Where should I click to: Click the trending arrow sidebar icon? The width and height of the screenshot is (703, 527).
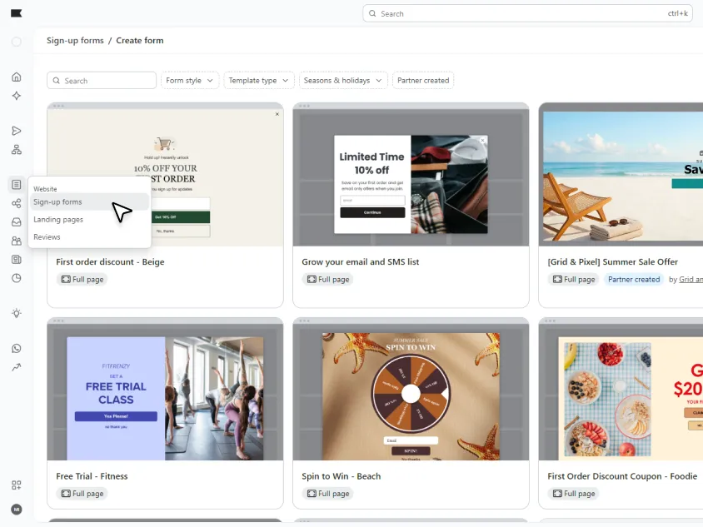coord(17,367)
